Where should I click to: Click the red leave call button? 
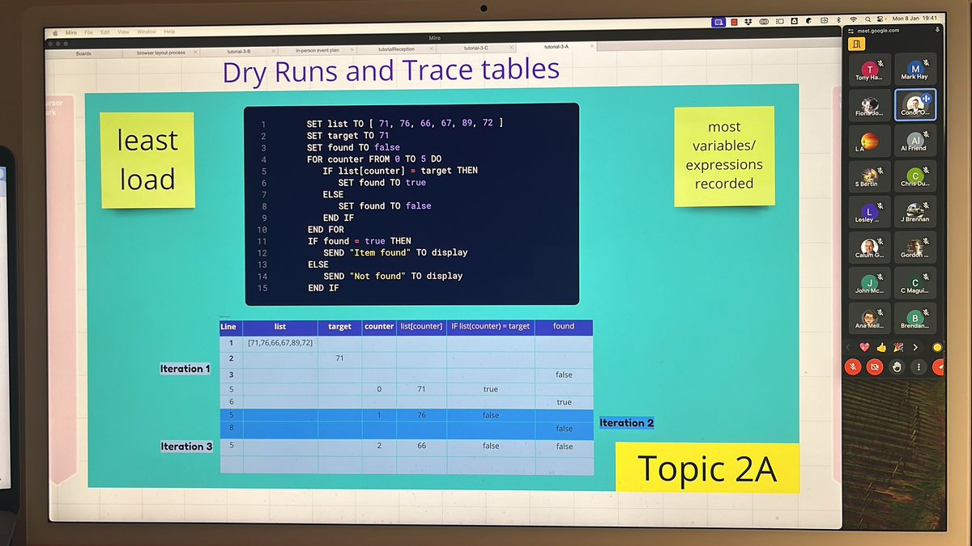click(x=940, y=366)
